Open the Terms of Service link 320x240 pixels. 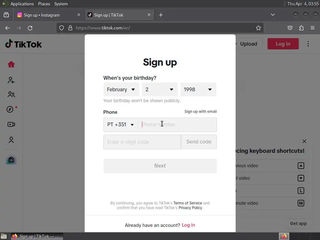click(x=187, y=203)
